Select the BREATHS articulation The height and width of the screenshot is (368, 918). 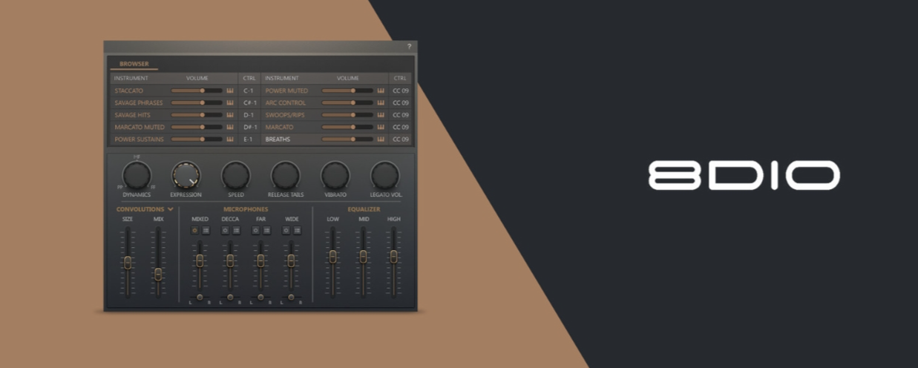278,139
